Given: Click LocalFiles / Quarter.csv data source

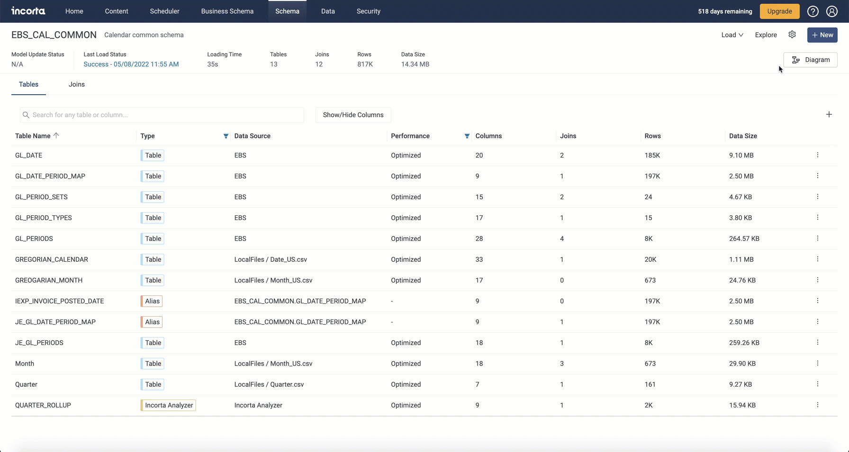Looking at the screenshot, I should coord(269,384).
